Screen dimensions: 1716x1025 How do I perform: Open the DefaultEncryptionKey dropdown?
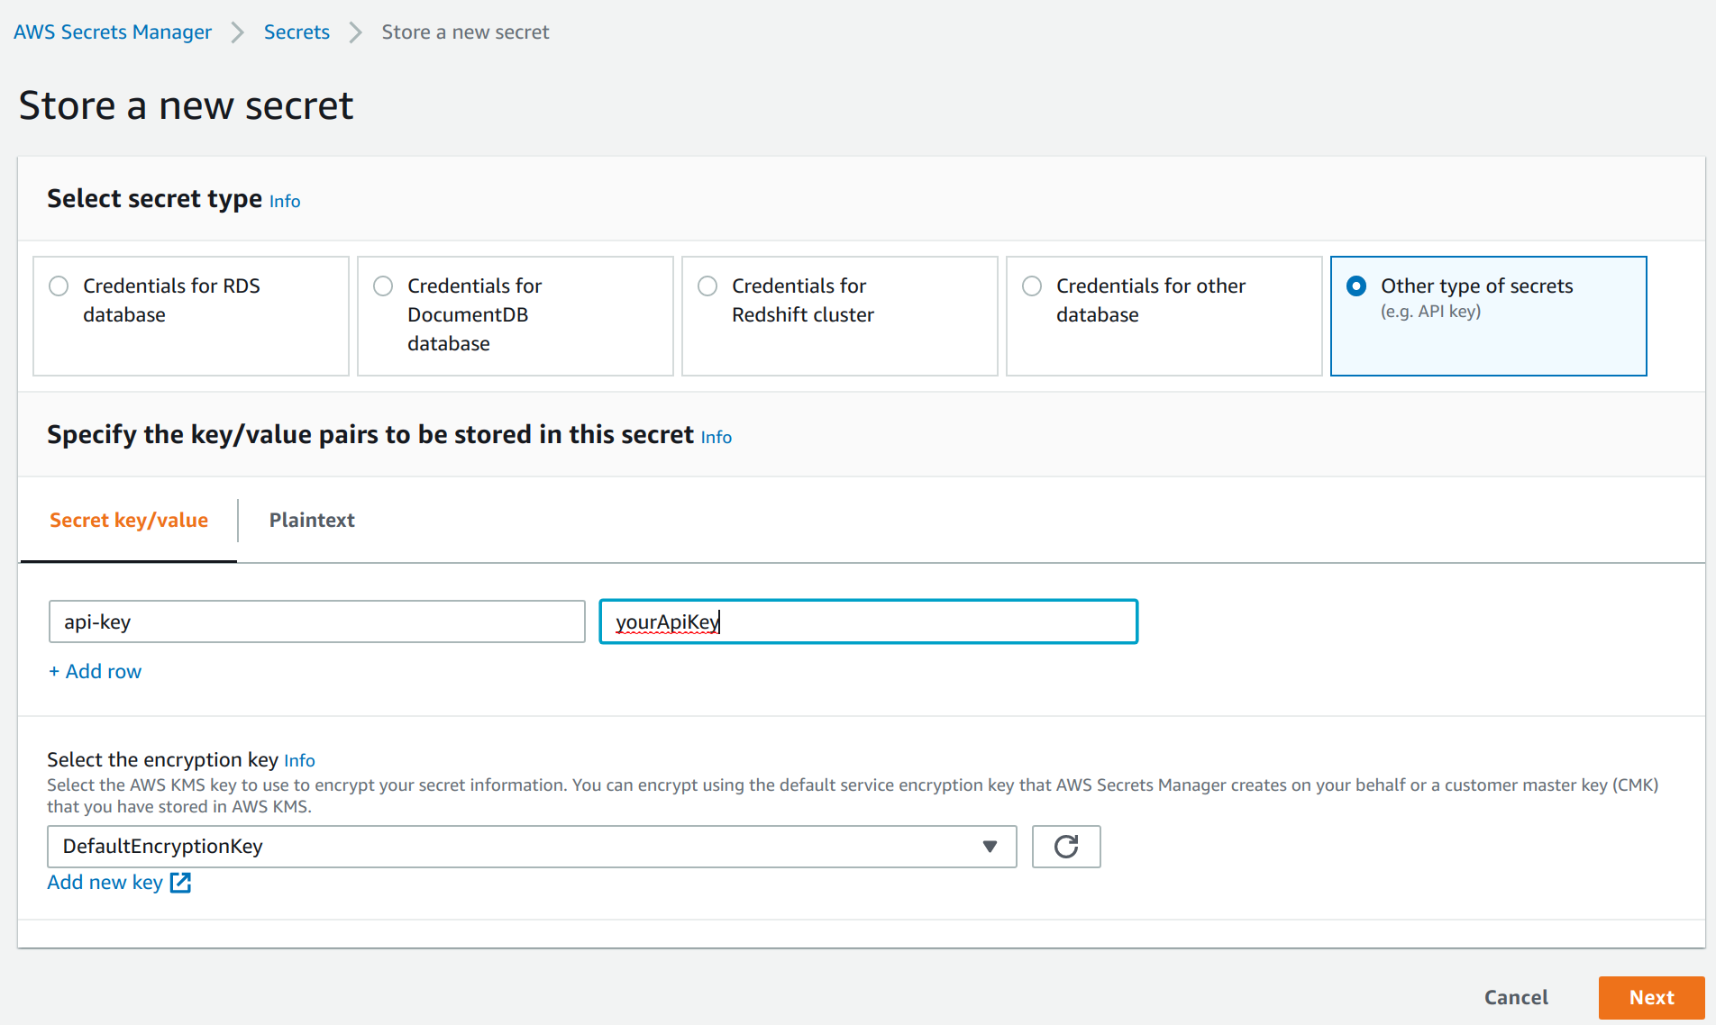coord(989,847)
